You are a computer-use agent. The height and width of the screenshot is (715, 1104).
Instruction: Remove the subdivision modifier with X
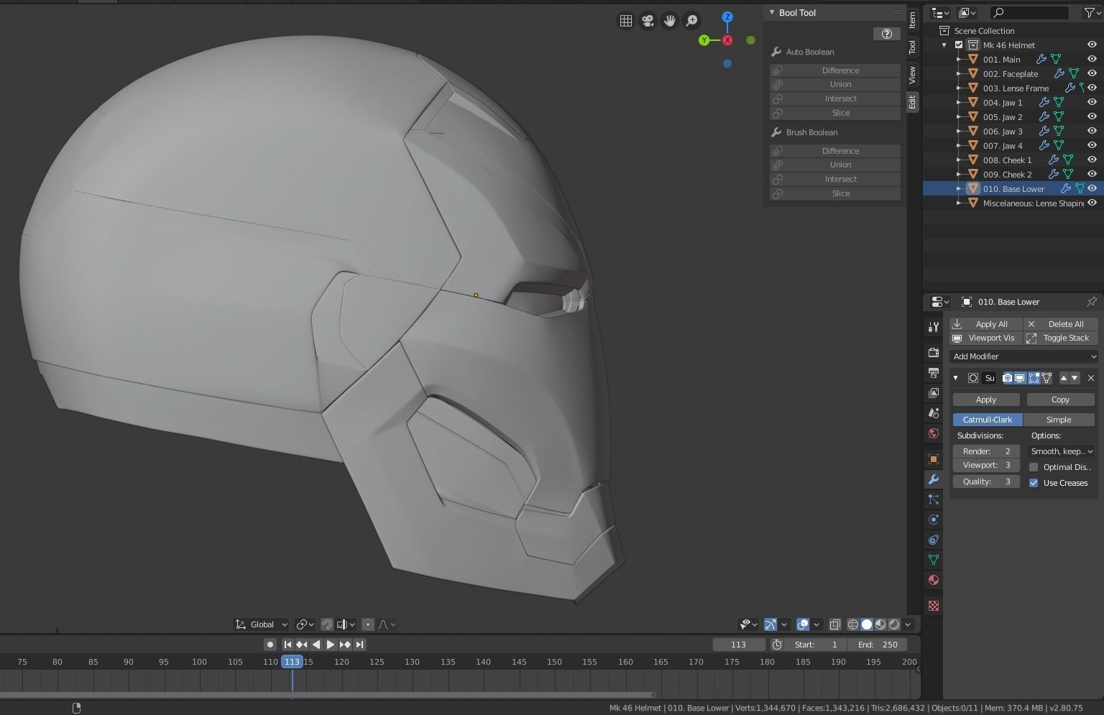[x=1091, y=378]
